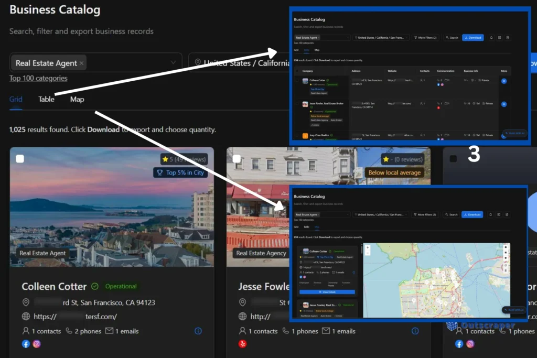Viewport: 537px width, 358px height.
Task: Open the Instagram icon on Colleen Cotter card
Action: (x=37, y=344)
